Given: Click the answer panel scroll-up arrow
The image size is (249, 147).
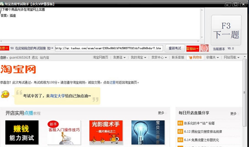Looking at the screenshot, I should 202,10.
